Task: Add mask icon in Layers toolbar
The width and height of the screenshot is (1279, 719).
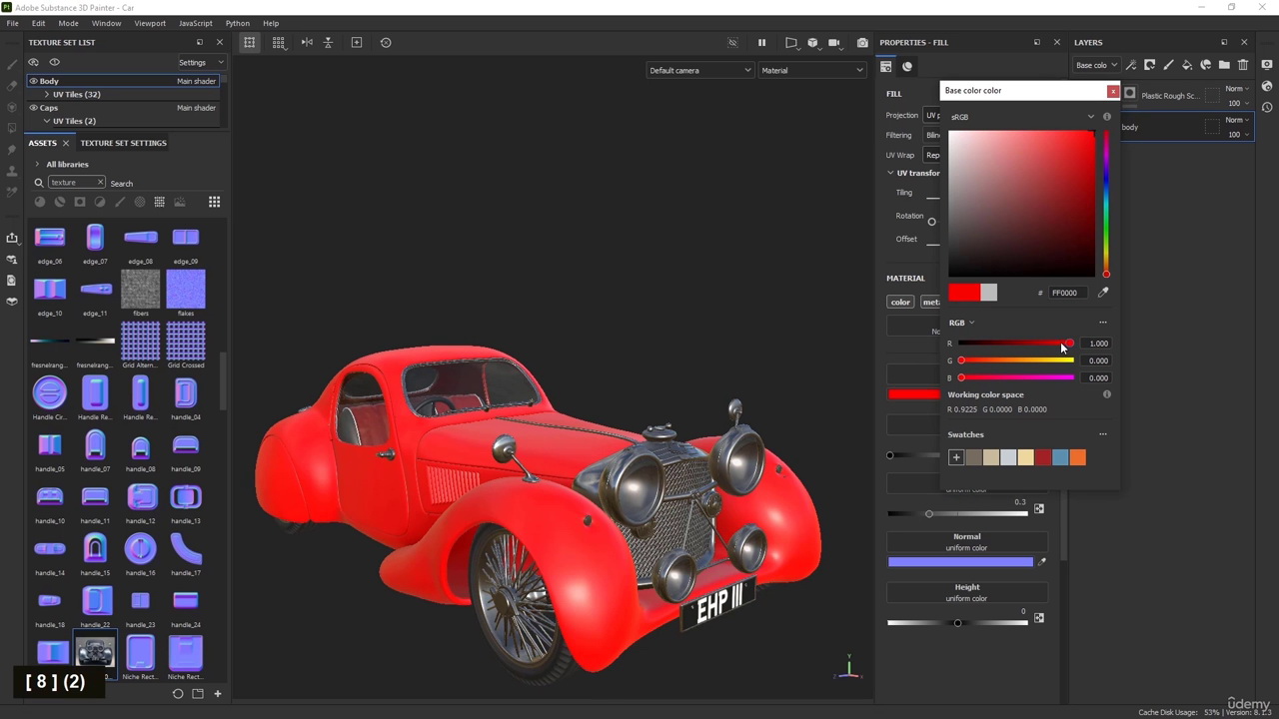Action: (x=1150, y=65)
